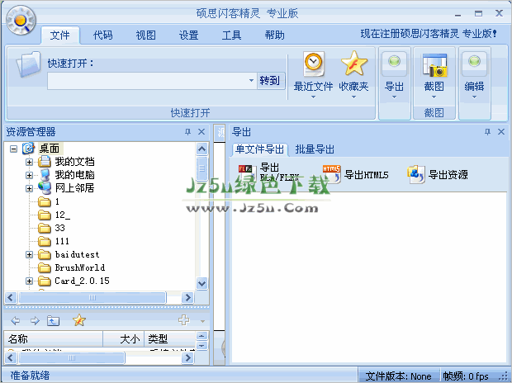Switch to the 设置 ribbon tab
Screen dimensions: 512x383
pos(189,35)
